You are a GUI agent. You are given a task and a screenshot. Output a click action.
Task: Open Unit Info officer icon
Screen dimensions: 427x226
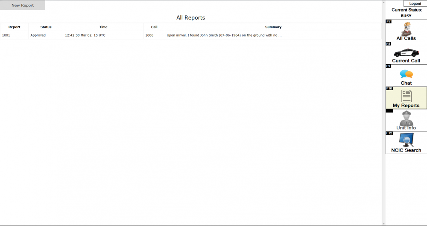point(406,118)
